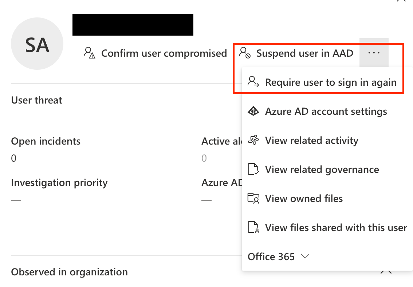Click the View related activity running figure icon
Image resolution: width=413 pixels, height=287 pixels.
[x=253, y=140]
